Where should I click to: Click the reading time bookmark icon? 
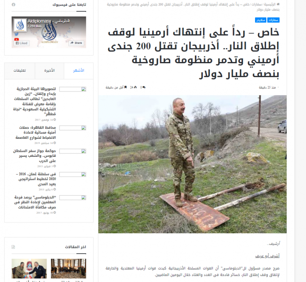[x=125, y=87]
